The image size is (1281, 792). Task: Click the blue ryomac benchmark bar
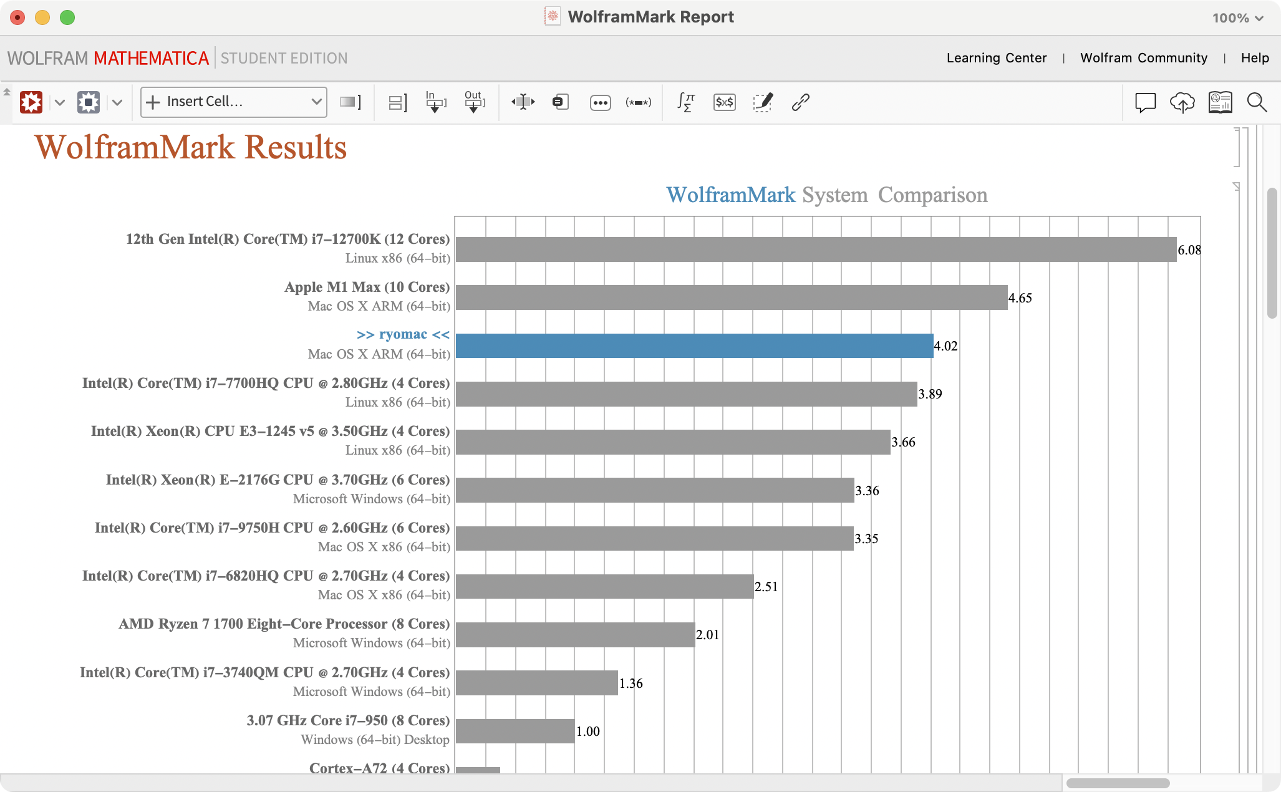[x=694, y=345]
